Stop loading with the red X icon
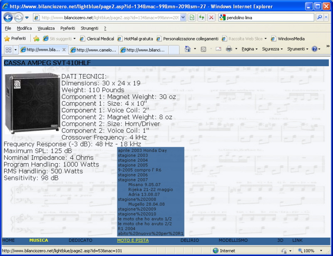 211,17
